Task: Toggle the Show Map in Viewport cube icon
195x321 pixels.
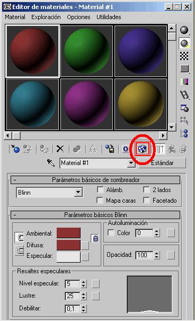Action: 143,149
